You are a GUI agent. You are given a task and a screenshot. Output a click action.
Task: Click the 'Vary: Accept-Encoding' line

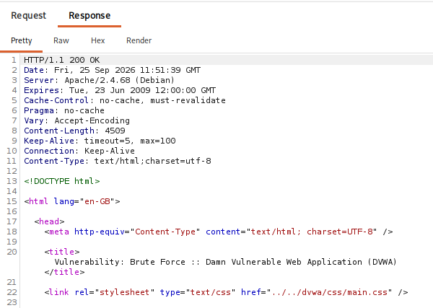76,120
